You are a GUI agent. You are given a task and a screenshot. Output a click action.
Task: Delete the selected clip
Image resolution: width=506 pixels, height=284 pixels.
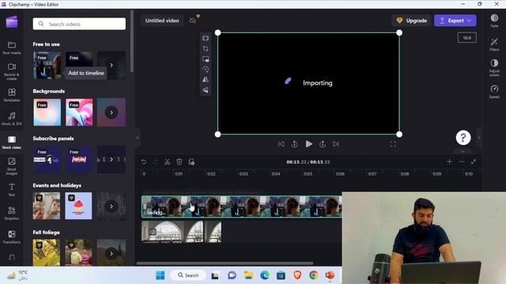[x=179, y=162]
